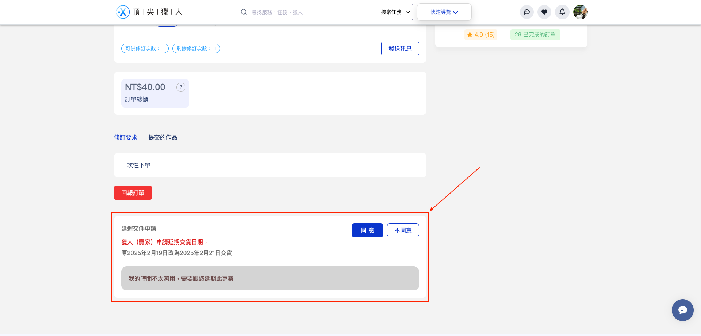Click the search magnifier icon
Image resolution: width=701 pixels, height=336 pixels.
[244, 12]
